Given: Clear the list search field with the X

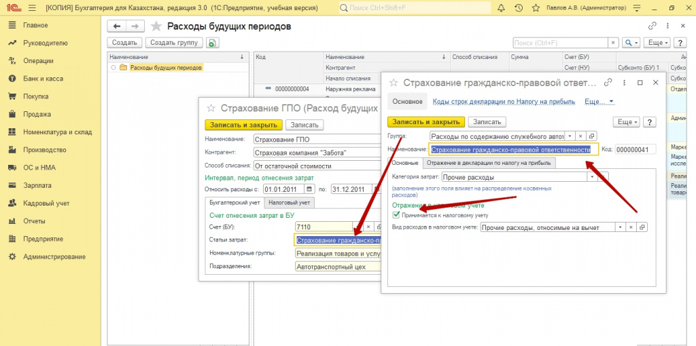Looking at the screenshot, I should click(613, 43).
